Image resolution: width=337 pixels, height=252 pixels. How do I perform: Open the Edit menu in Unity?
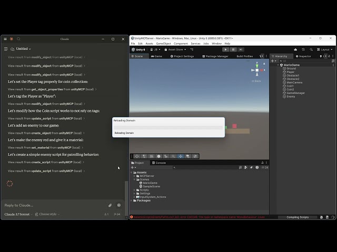coord(141,44)
